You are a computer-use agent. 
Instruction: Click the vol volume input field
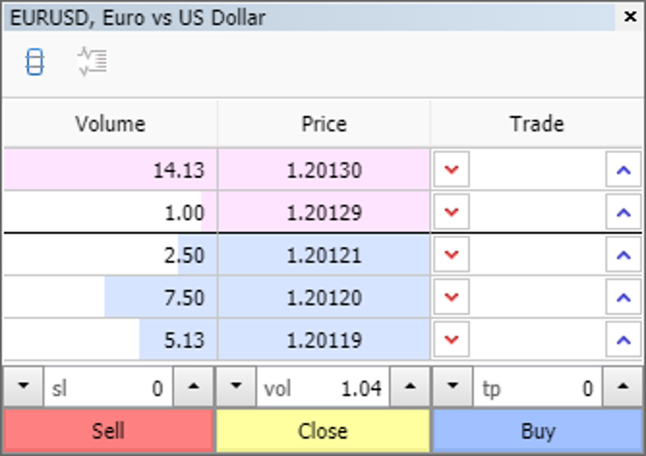(324, 387)
